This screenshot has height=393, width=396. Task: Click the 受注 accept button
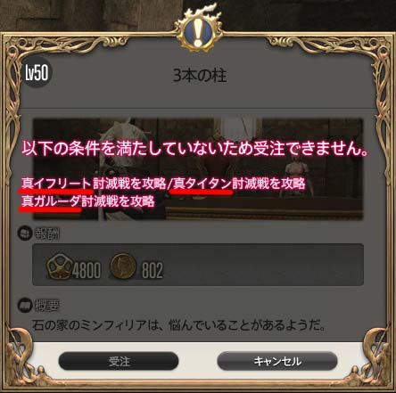(x=119, y=361)
